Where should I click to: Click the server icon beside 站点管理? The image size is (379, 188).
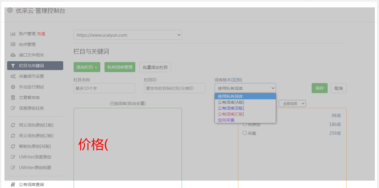13,44
